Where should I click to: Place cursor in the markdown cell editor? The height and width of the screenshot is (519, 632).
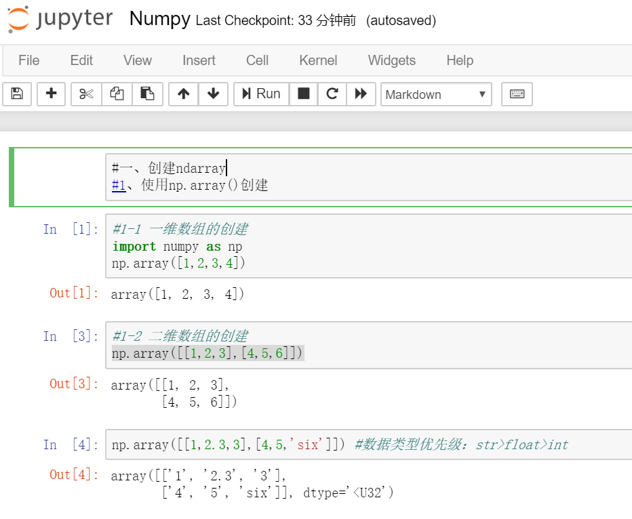coord(368,177)
